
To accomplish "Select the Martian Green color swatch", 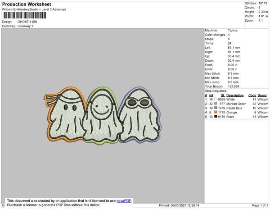I will pyautogui.click(x=216, y=104).
